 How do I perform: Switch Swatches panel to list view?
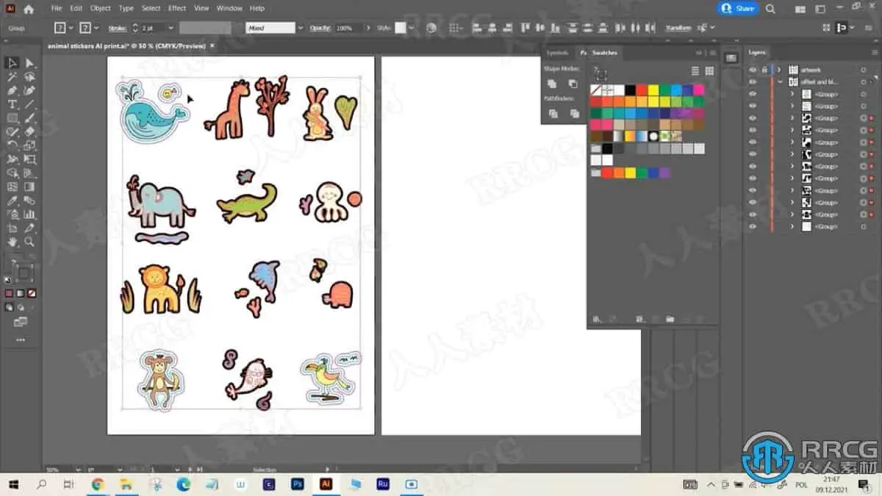click(x=695, y=71)
